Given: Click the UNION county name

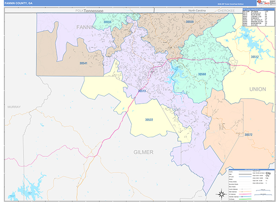Looking at the screenshot, I should [258, 89].
